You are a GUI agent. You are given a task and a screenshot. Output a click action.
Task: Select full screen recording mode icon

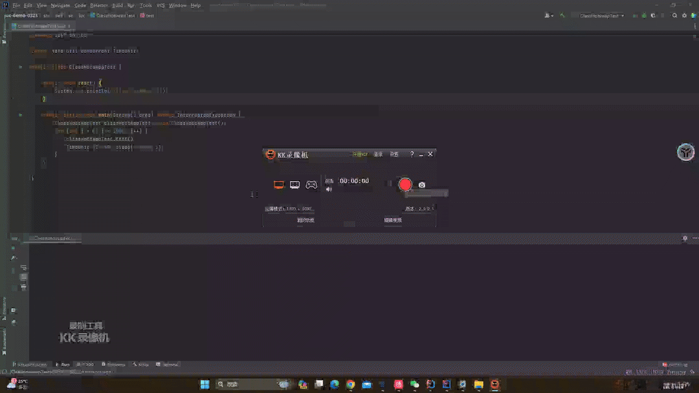[x=278, y=184]
